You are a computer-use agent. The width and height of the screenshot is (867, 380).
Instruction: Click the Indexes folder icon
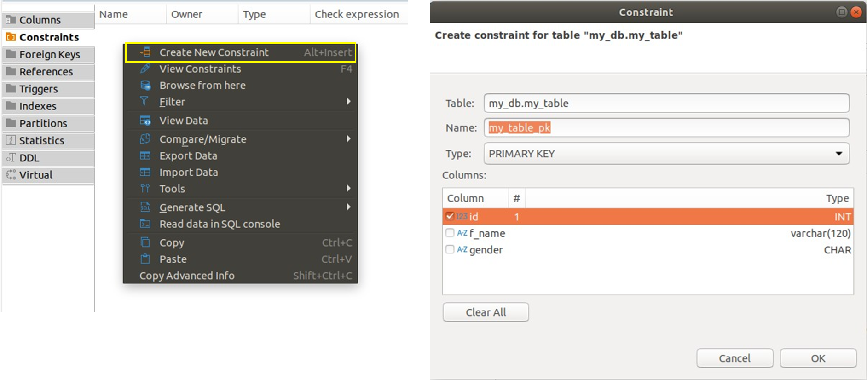(x=11, y=106)
